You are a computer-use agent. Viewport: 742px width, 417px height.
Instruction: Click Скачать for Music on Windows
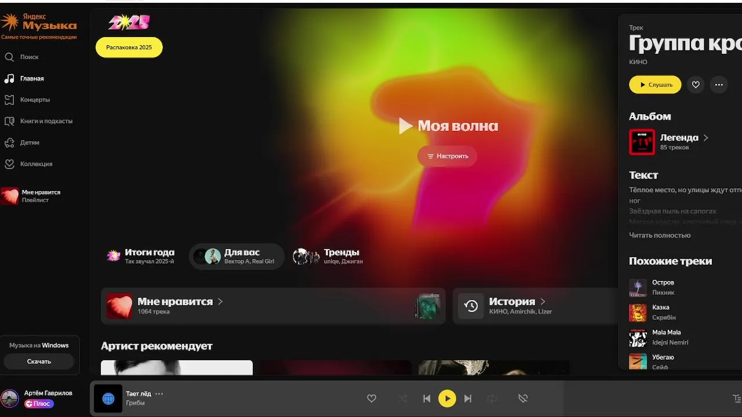pyautogui.click(x=39, y=361)
